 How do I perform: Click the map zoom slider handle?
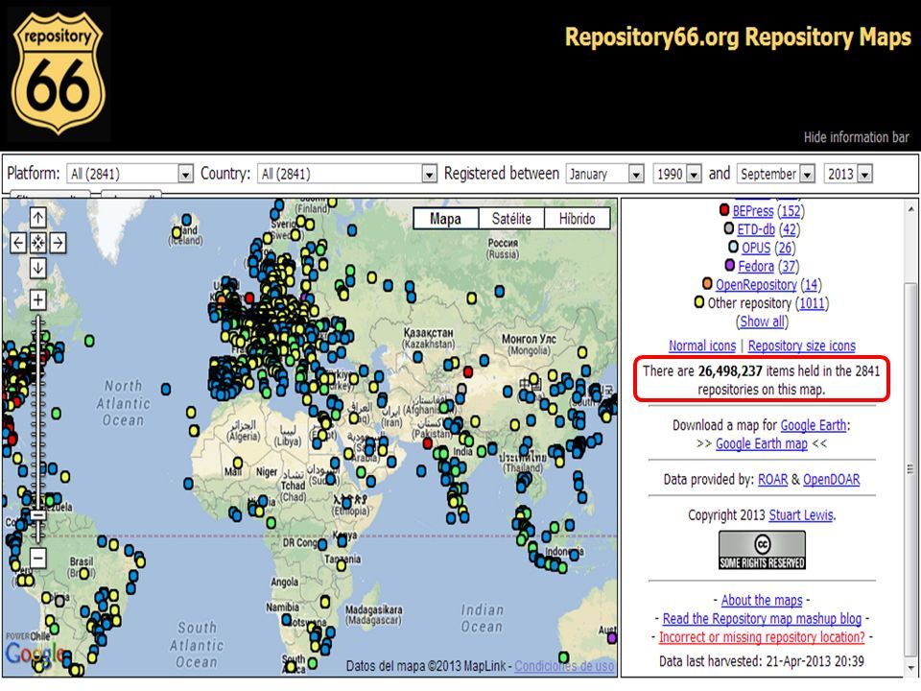(38, 516)
